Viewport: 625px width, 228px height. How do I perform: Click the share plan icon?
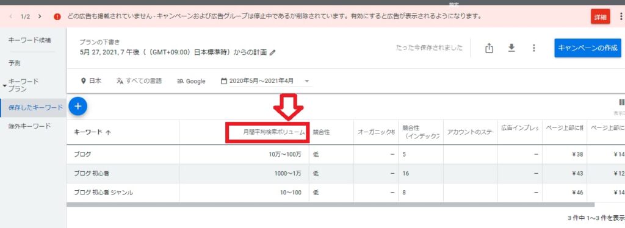489,48
